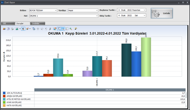Click the people icon at toolbar start

[x=4, y=29]
